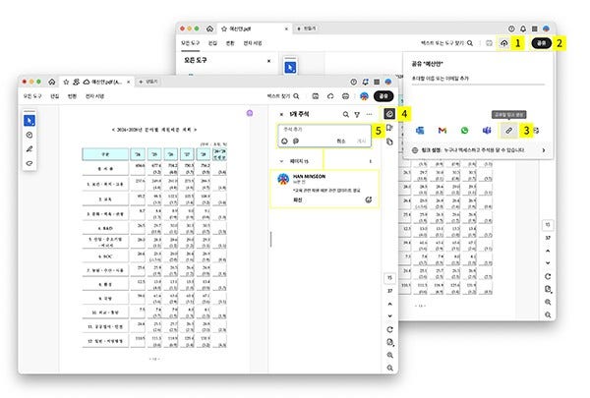Share via Gmail in the share dialog

442,130
